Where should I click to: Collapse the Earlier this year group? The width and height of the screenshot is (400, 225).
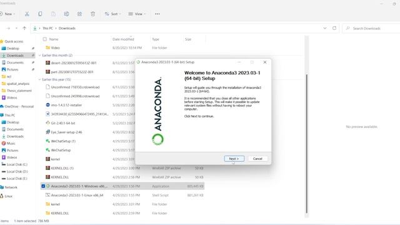(x=39, y=79)
